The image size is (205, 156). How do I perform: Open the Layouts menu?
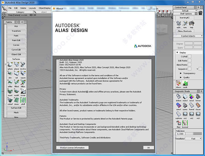[x=32, y=8]
